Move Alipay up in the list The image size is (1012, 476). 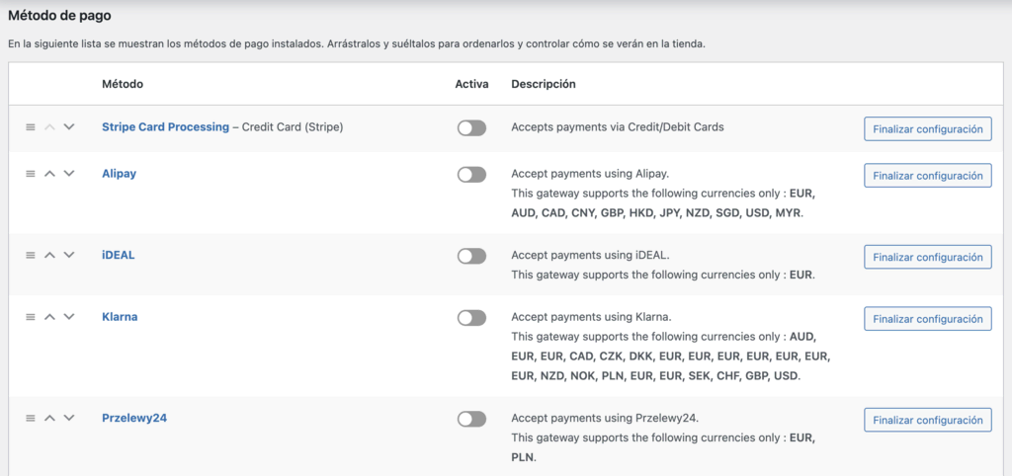pyautogui.click(x=49, y=174)
